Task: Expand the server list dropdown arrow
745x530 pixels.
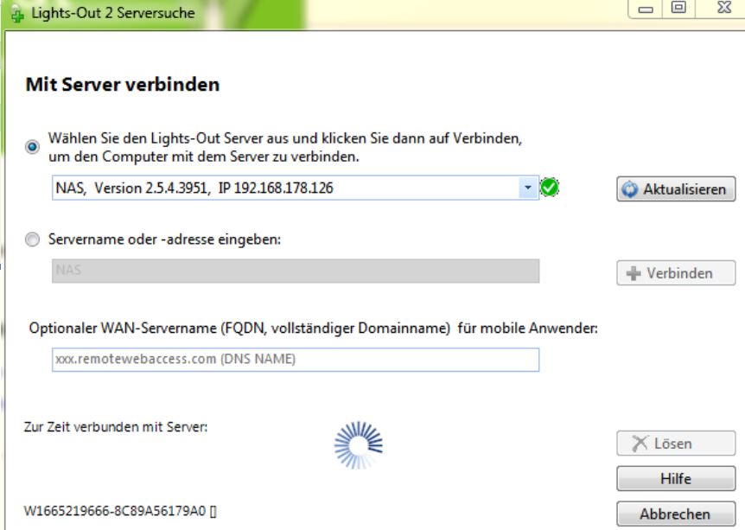Action: tap(528, 188)
